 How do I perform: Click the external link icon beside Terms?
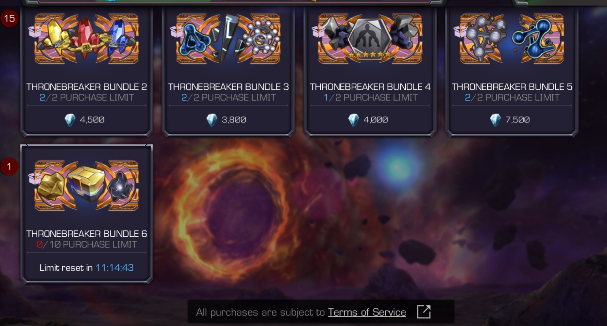pyautogui.click(x=424, y=312)
